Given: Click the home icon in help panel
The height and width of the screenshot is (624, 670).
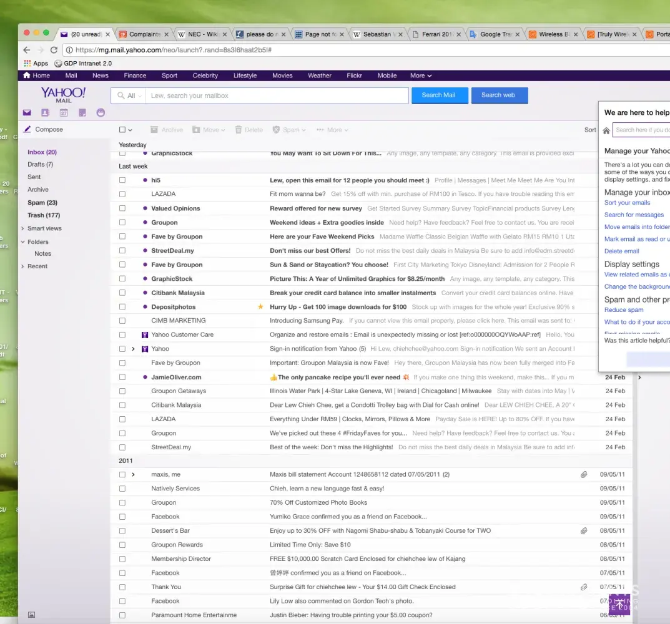Looking at the screenshot, I should [606, 130].
